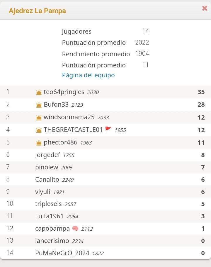Click the crown icon beside Bufon33

coord(39,105)
